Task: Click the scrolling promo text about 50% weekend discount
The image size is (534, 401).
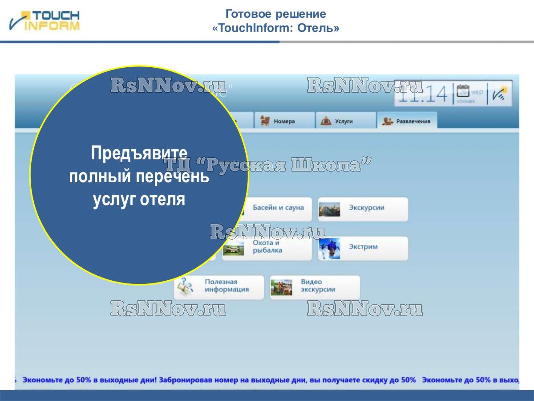Action: [x=267, y=380]
